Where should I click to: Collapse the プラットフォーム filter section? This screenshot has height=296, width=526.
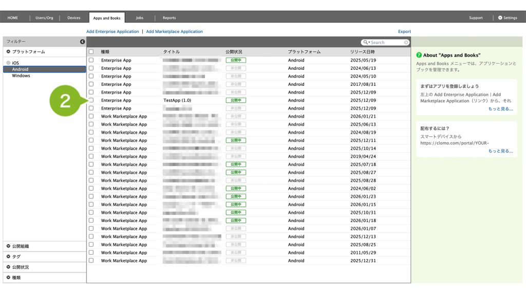coord(8,52)
